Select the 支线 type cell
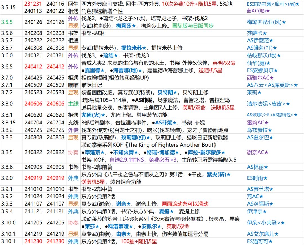304x245 pixels. (x=73, y=122)
